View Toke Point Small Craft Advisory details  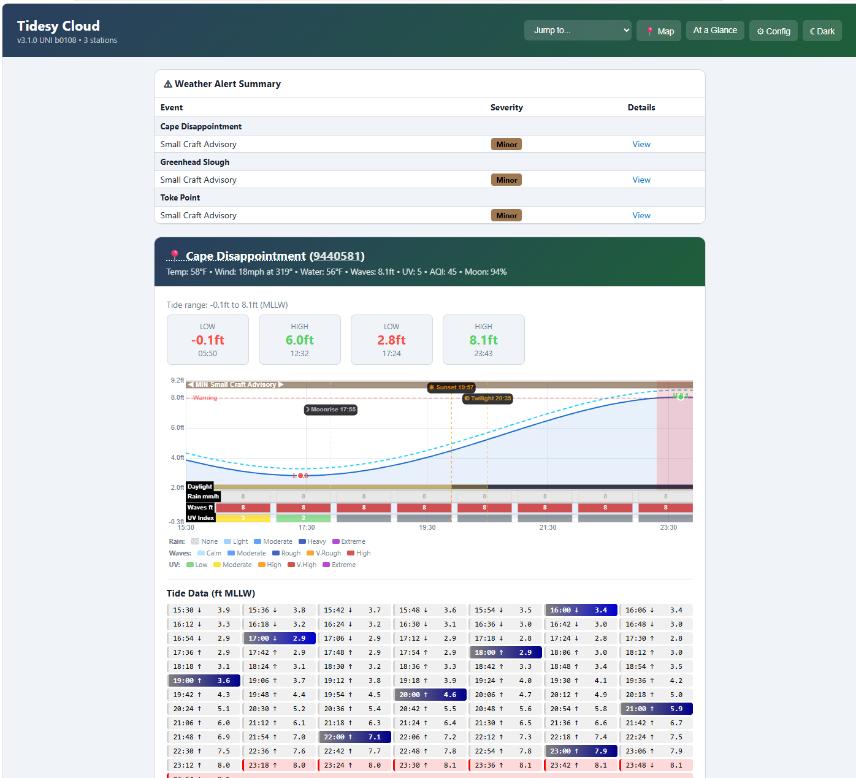641,215
